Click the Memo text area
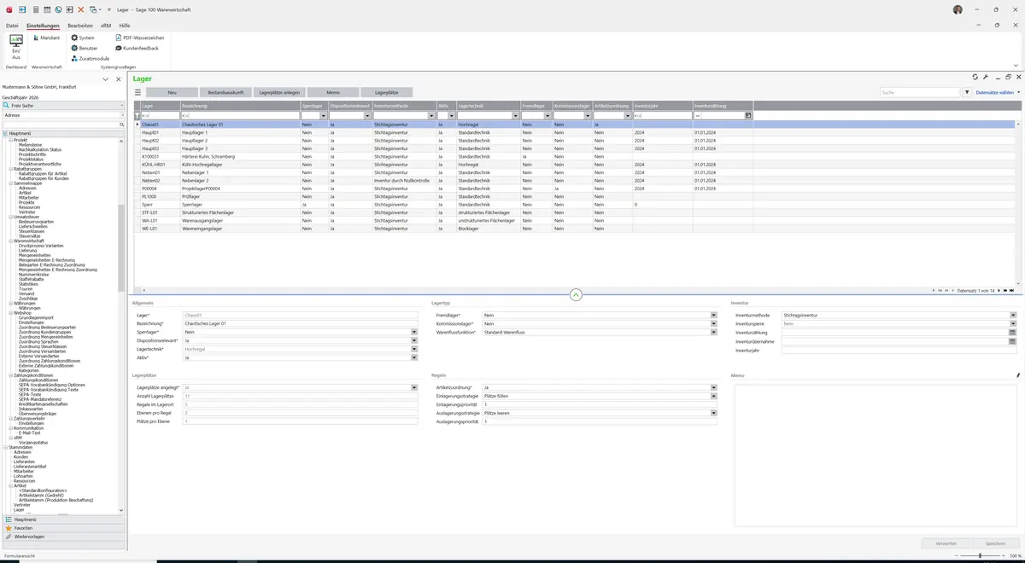The height and width of the screenshot is (563, 1025). [876, 455]
